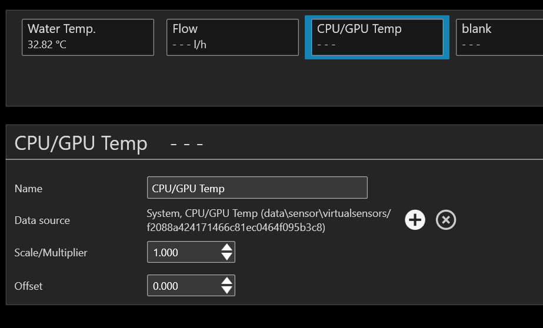Decrease Scale/Multiplier with the down arrow
This screenshot has width=543, height=328.
227,257
